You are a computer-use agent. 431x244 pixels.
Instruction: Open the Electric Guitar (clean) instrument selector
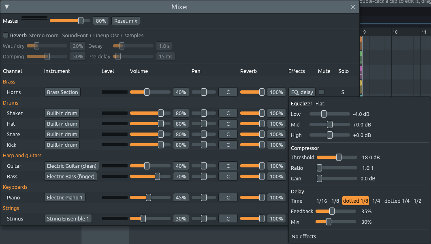[x=71, y=166]
